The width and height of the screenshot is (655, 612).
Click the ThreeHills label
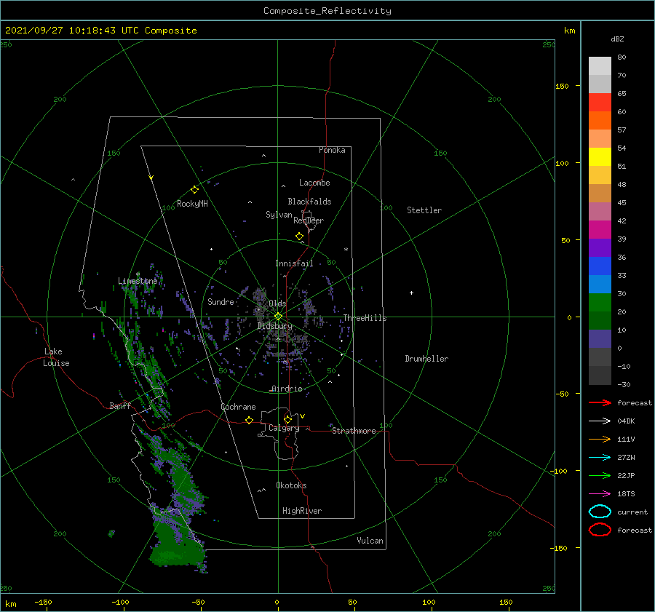365,318
